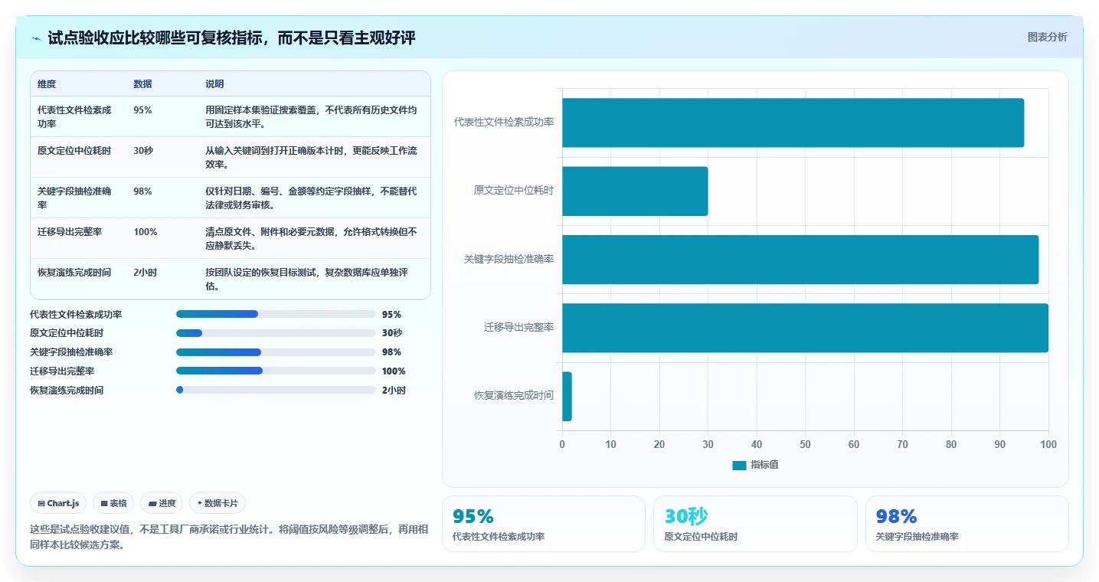Click the 30秒 cell in the table's 数据 column
The width and height of the screenshot is (1099, 582).
click(x=143, y=151)
